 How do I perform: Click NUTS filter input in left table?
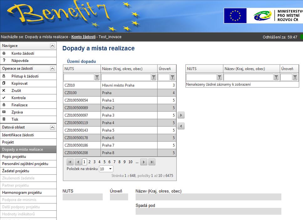coord(79,77)
